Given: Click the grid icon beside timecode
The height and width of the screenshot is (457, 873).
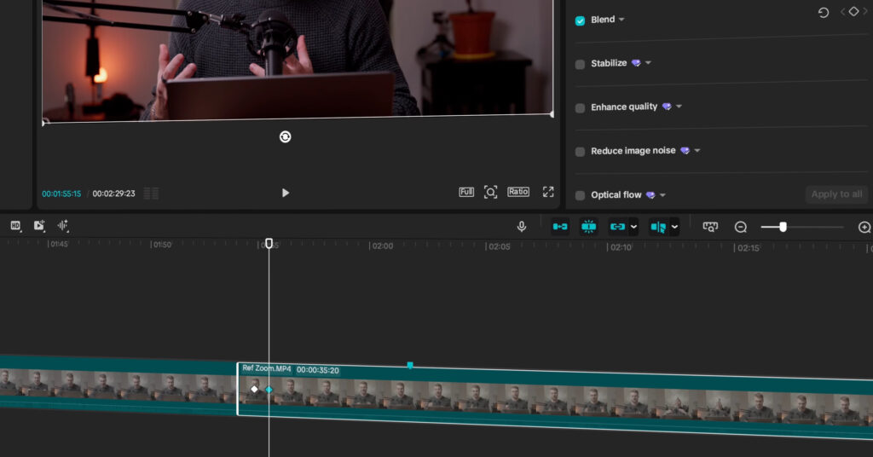Looking at the screenshot, I should click(151, 194).
